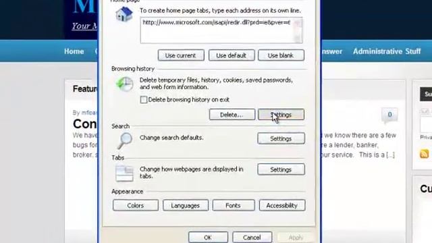Viewport: 432px width, 243px height.
Task: Open the Delete browsing history dialog
Action: [232, 115]
